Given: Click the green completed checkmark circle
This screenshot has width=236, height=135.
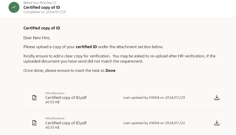Looking at the screenshot, I should tap(14, 7).
